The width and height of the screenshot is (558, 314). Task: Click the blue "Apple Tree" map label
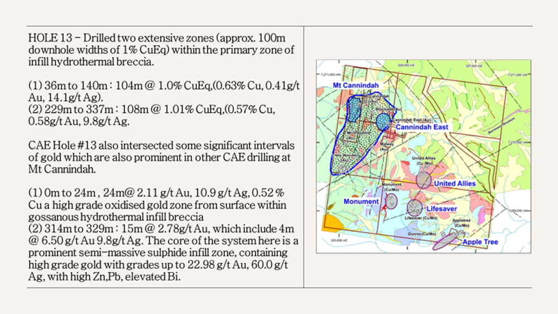(x=480, y=242)
